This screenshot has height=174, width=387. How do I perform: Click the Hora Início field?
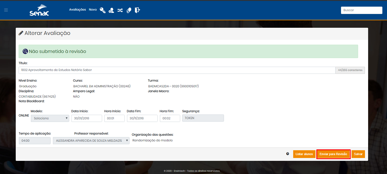tap(114, 118)
